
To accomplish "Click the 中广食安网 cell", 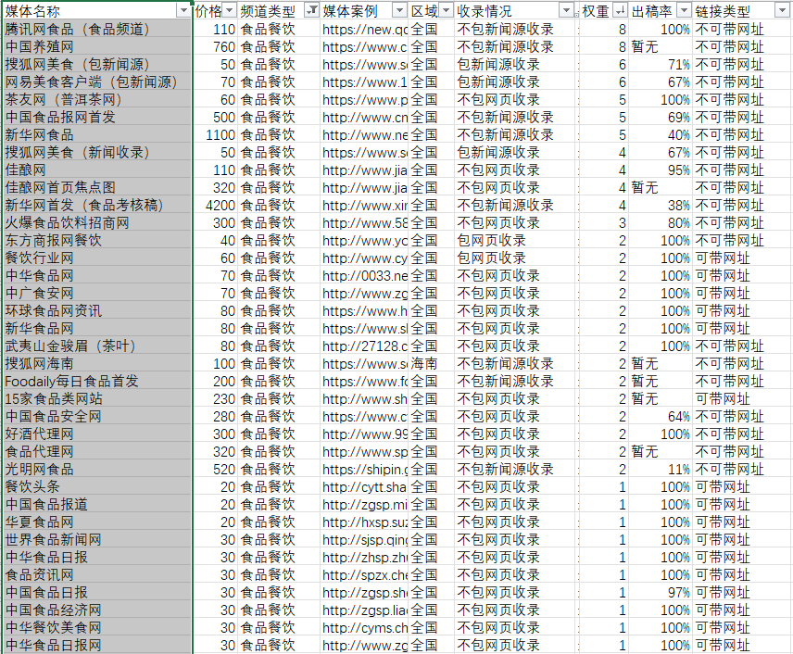I will [97, 294].
